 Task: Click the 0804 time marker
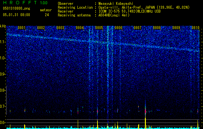pyautogui.click(x=80, y=28)
